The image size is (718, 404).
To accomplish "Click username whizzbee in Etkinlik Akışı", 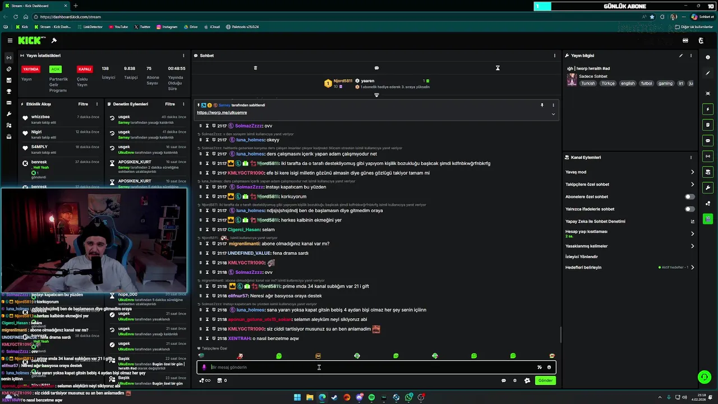I will coord(40,117).
